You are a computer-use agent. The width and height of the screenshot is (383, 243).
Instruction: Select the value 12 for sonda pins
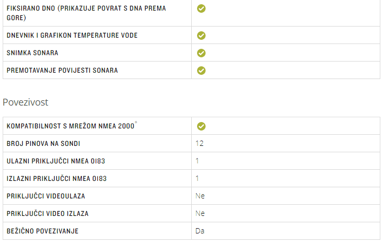click(200, 143)
